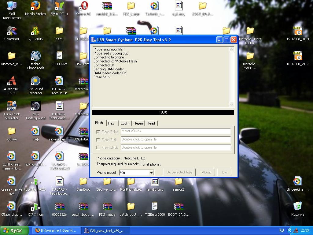This screenshot has height=235, width=313.
Task: Open the Мой компьютер desktop icon
Action: pyautogui.click(x=12, y=10)
